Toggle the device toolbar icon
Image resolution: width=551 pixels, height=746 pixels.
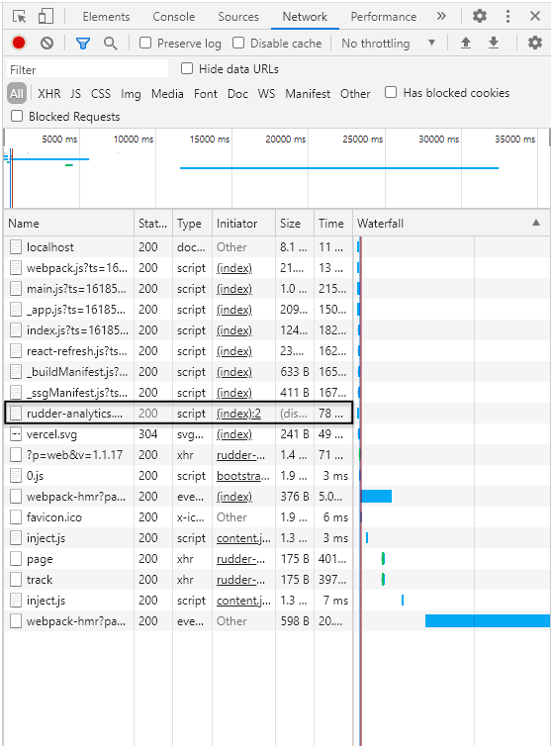pyautogui.click(x=46, y=16)
